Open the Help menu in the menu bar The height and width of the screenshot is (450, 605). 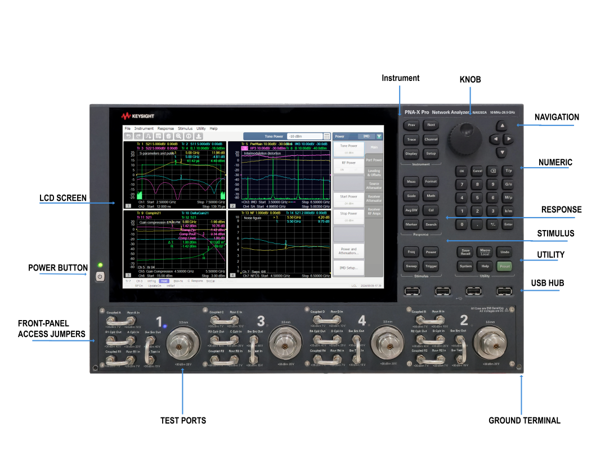pyautogui.click(x=213, y=128)
